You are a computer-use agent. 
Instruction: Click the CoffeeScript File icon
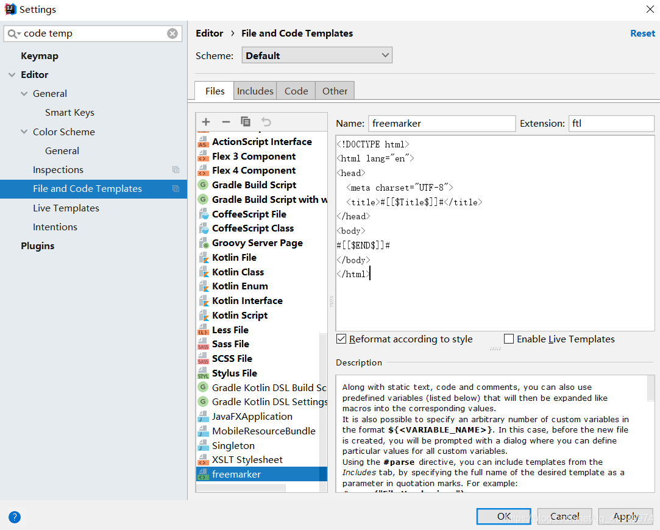click(x=204, y=214)
